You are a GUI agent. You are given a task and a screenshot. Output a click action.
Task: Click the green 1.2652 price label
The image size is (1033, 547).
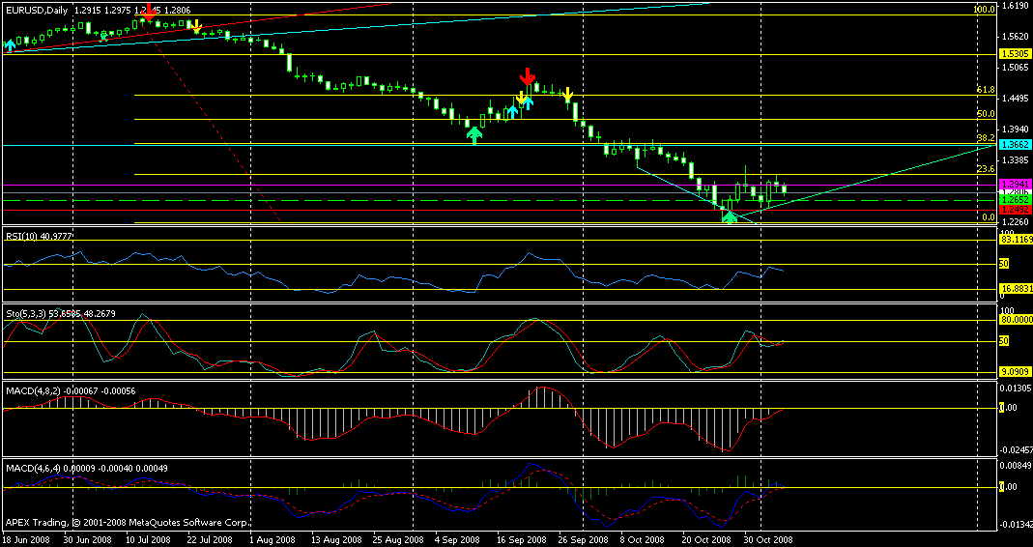coord(1015,200)
